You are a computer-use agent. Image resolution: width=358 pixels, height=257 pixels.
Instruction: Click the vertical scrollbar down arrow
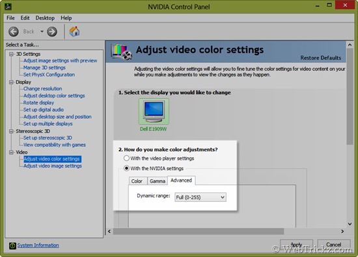coord(350,224)
